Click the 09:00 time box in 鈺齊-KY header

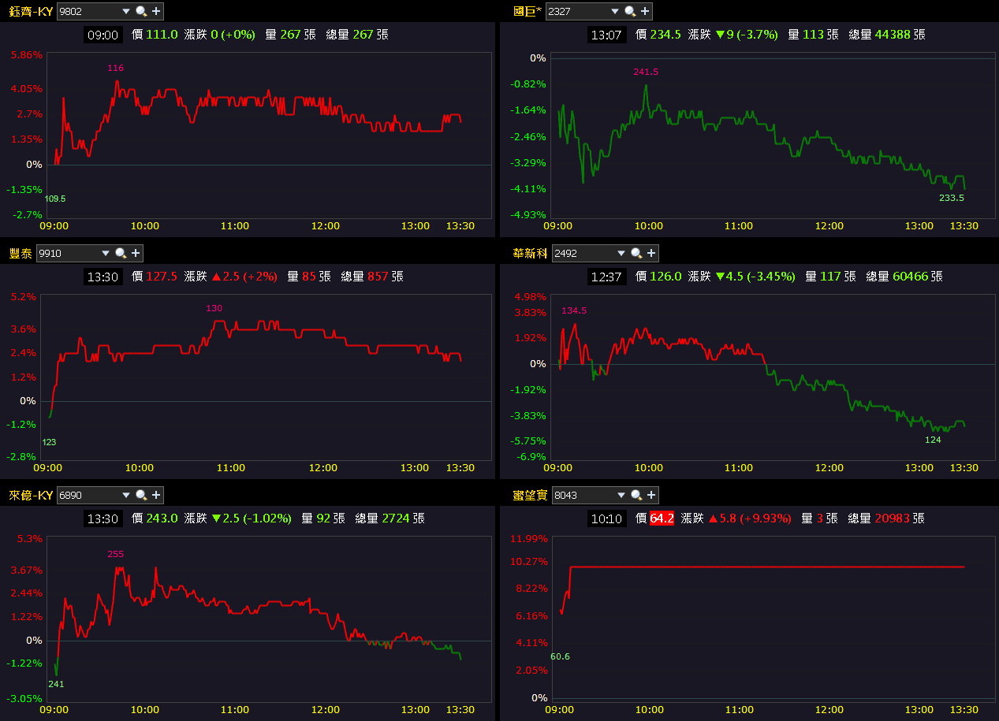click(x=103, y=35)
